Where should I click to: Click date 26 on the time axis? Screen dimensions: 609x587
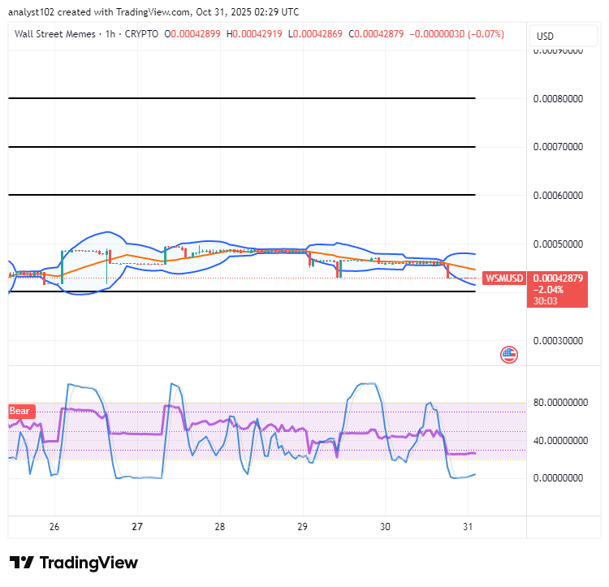click(54, 527)
